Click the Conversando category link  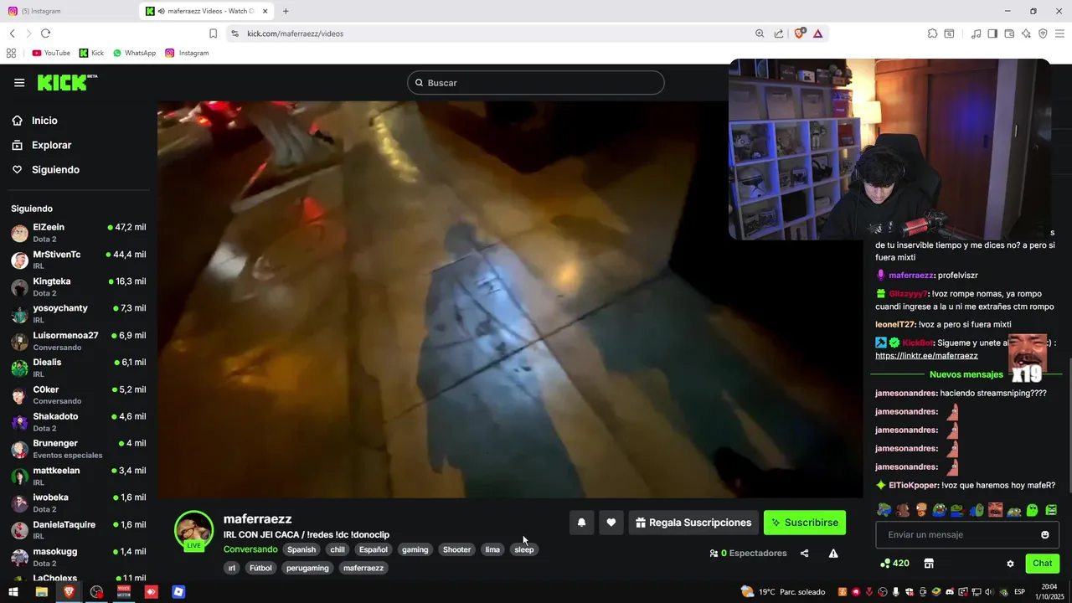[250, 549]
